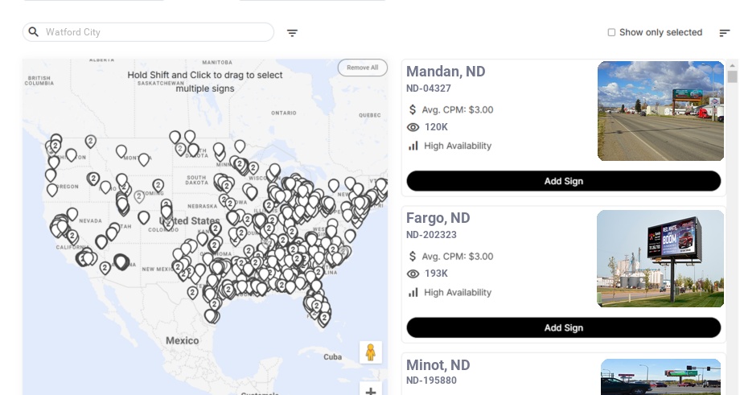Click Mandan eye impressions icon
Viewport: 740px width, 395px height.
coord(413,127)
